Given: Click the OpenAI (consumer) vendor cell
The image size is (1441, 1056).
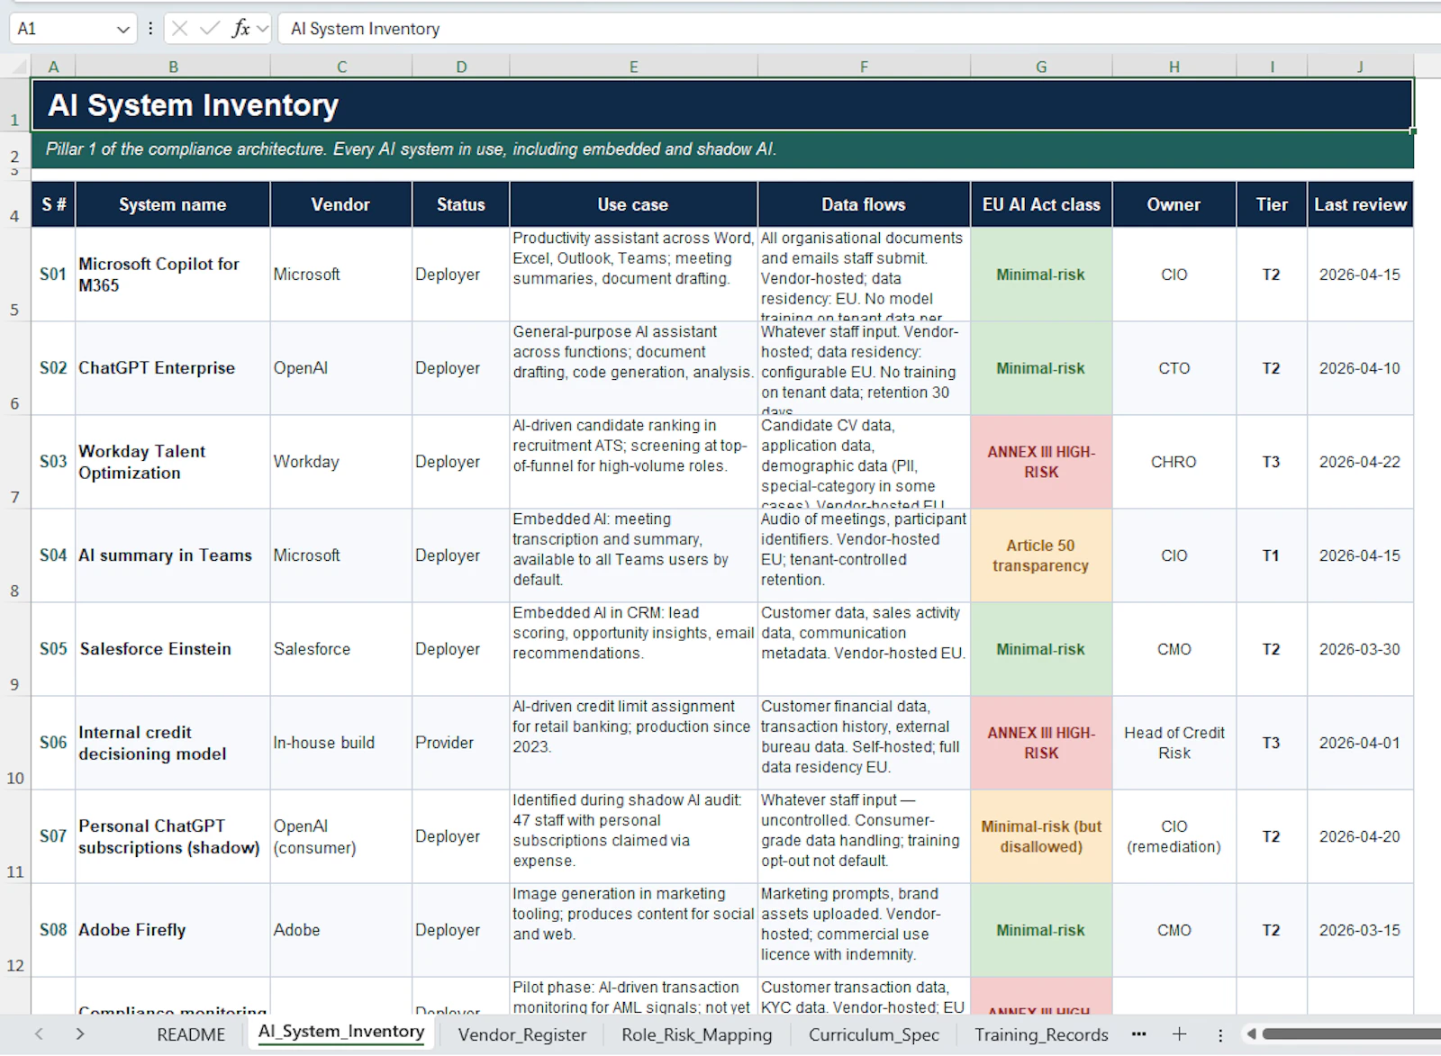Looking at the screenshot, I should tap(341, 836).
